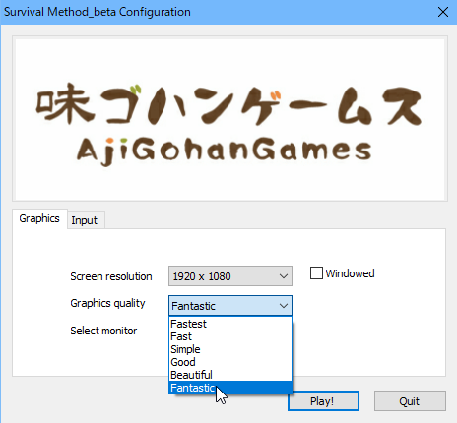This screenshot has width=457, height=423.
Task: Collapse the Graphics quality combo box
Action: (230, 306)
